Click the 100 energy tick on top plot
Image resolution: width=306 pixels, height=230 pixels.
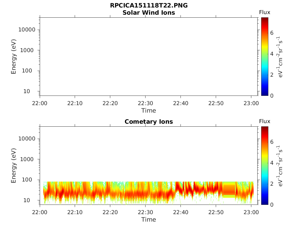point(27,71)
